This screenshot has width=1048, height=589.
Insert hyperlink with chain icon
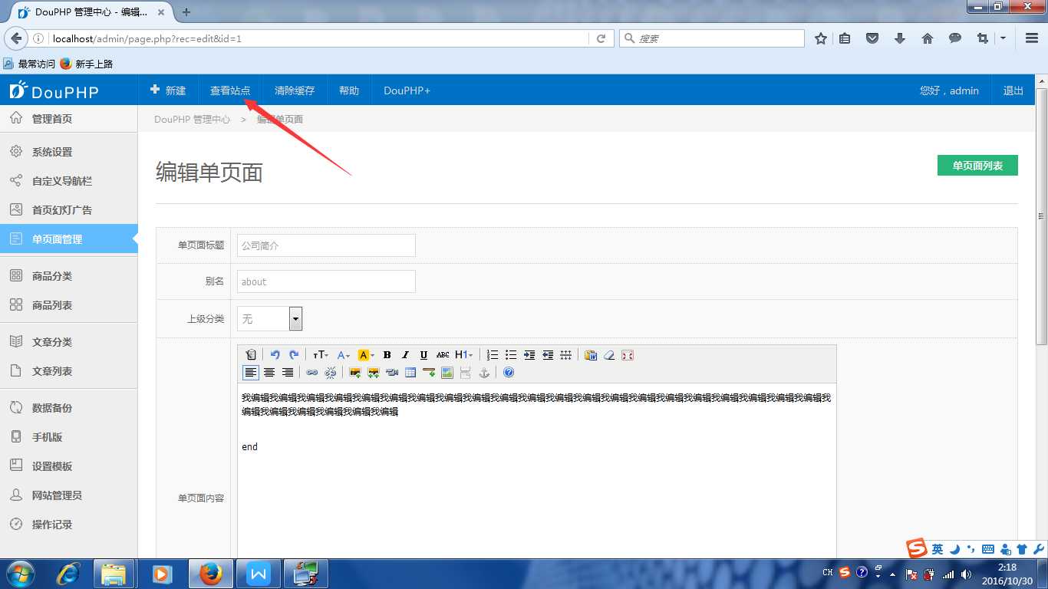[312, 373]
